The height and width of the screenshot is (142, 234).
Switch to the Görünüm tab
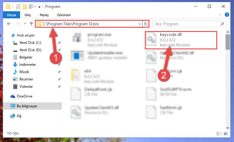click(64, 15)
